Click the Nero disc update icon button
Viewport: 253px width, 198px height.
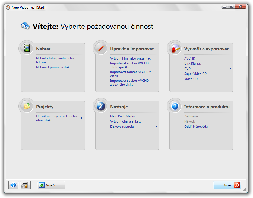(25, 185)
